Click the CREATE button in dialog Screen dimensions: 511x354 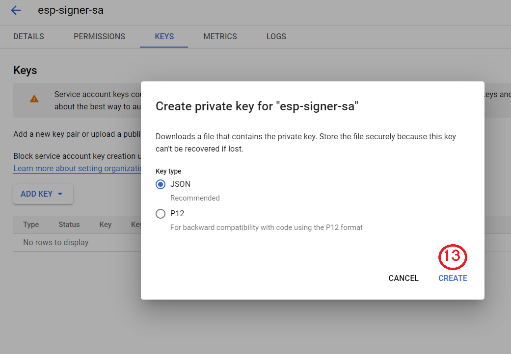pyautogui.click(x=453, y=278)
